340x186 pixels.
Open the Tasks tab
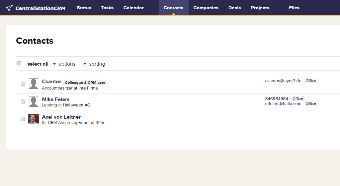[107, 8]
